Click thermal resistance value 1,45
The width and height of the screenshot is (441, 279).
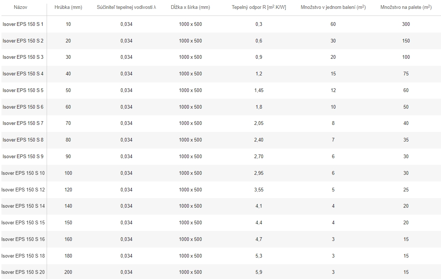click(259, 91)
